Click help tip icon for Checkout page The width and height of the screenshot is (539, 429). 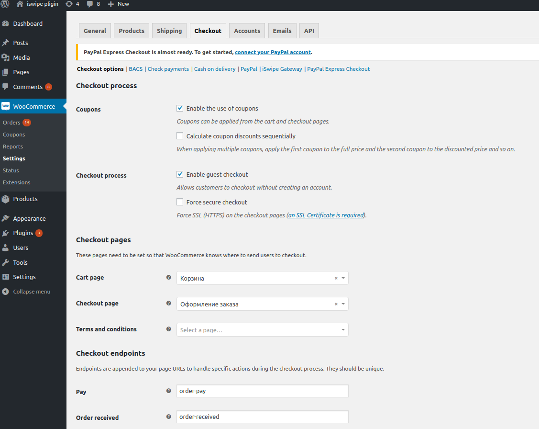click(x=168, y=303)
